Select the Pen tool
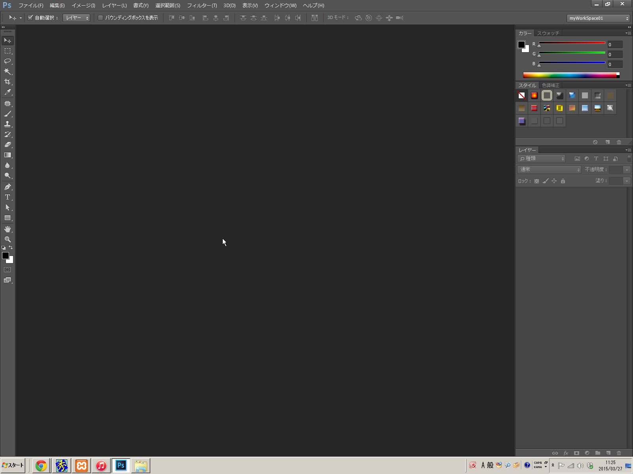633x474 pixels. [x=8, y=187]
